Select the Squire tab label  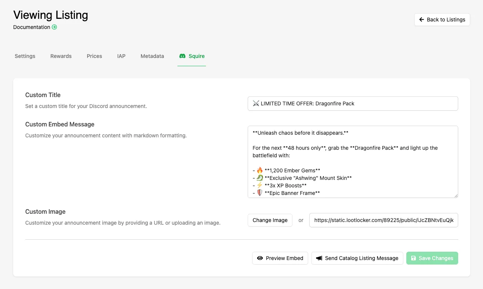197,56
